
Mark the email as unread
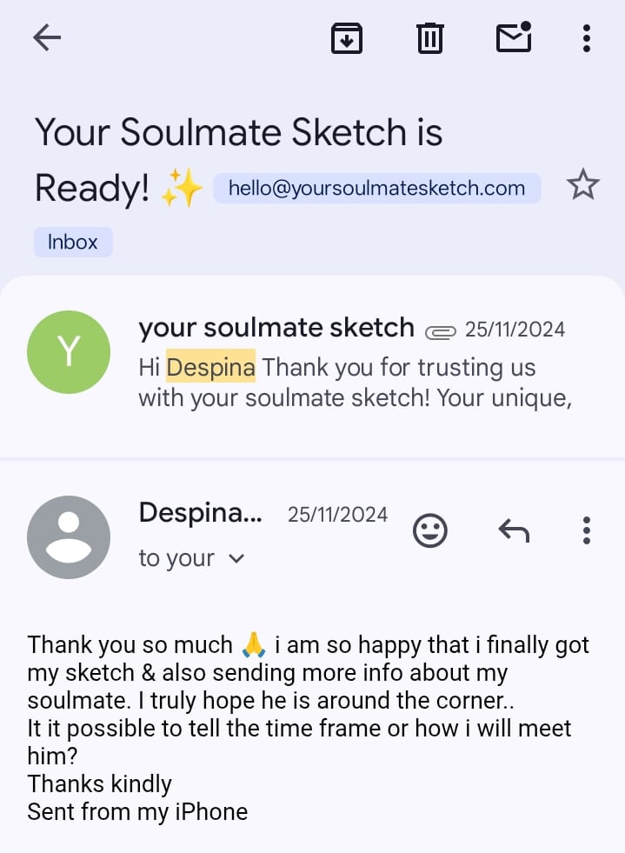(x=514, y=37)
